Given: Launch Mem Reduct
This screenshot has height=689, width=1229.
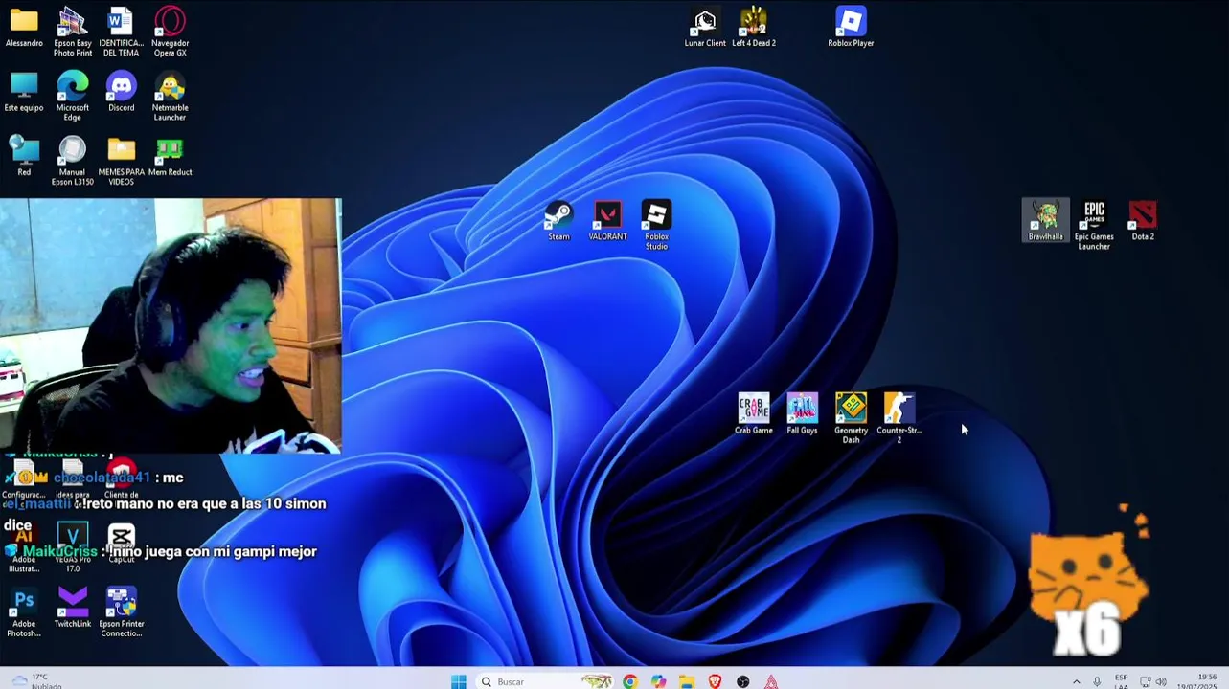Looking at the screenshot, I should 170,156.
